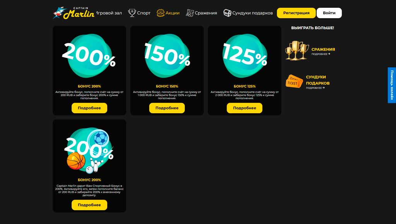Click the Войти button
This screenshot has width=396, height=224.
(x=329, y=13)
